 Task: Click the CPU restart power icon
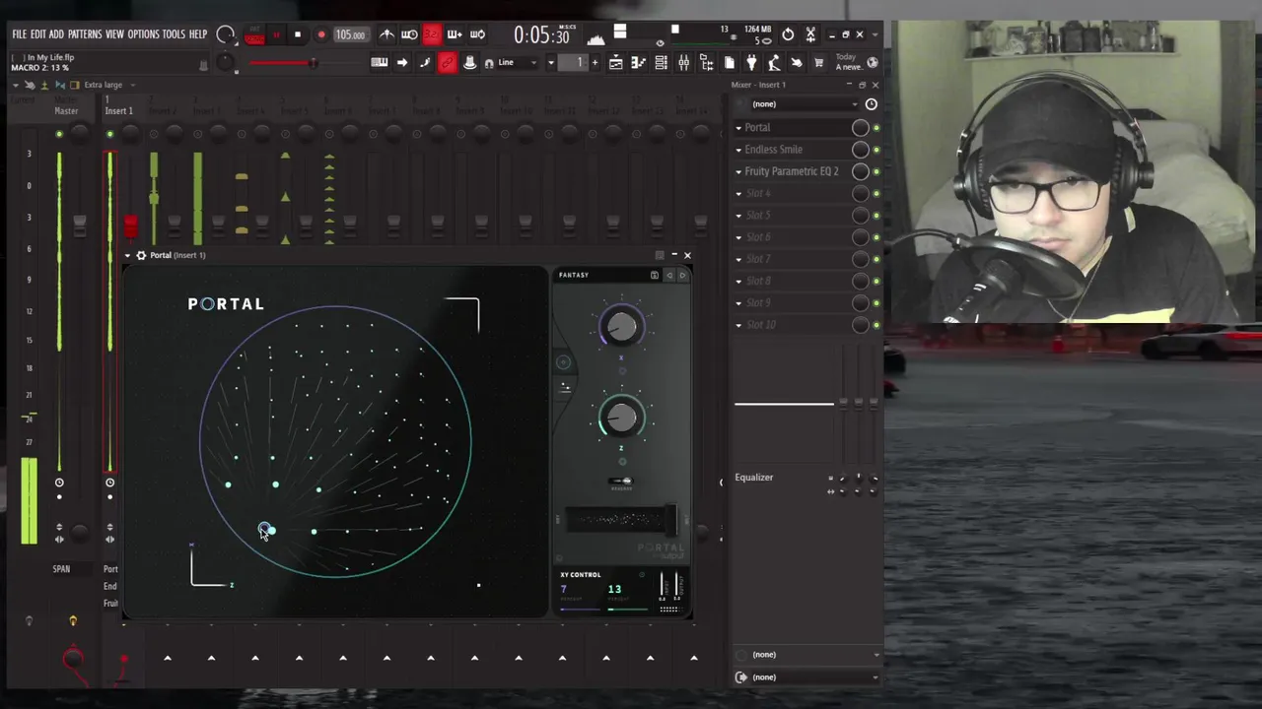click(788, 34)
